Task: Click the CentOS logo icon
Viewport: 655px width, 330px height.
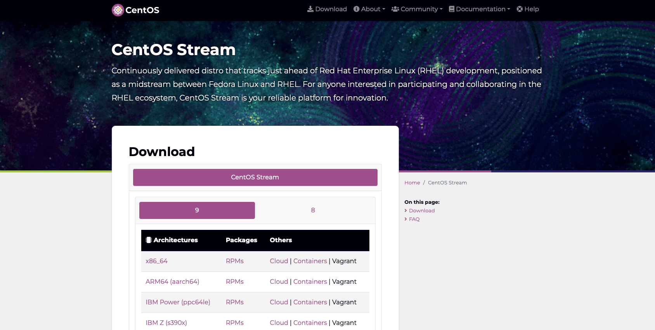Action: click(118, 10)
